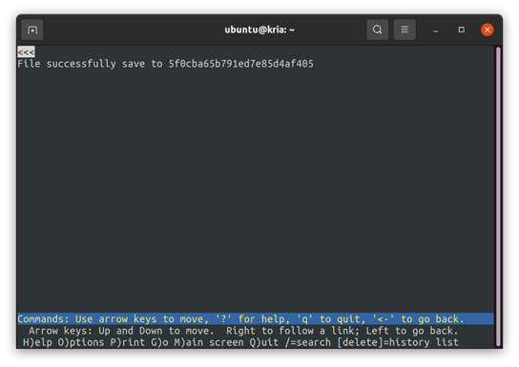The height and width of the screenshot is (367, 519).
Task: Click the [delete]=history list text
Action: point(398,342)
